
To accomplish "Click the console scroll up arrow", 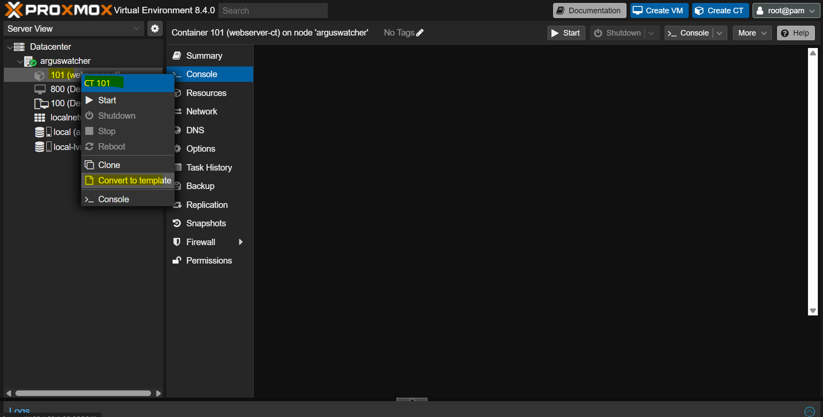I will click(x=813, y=53).
